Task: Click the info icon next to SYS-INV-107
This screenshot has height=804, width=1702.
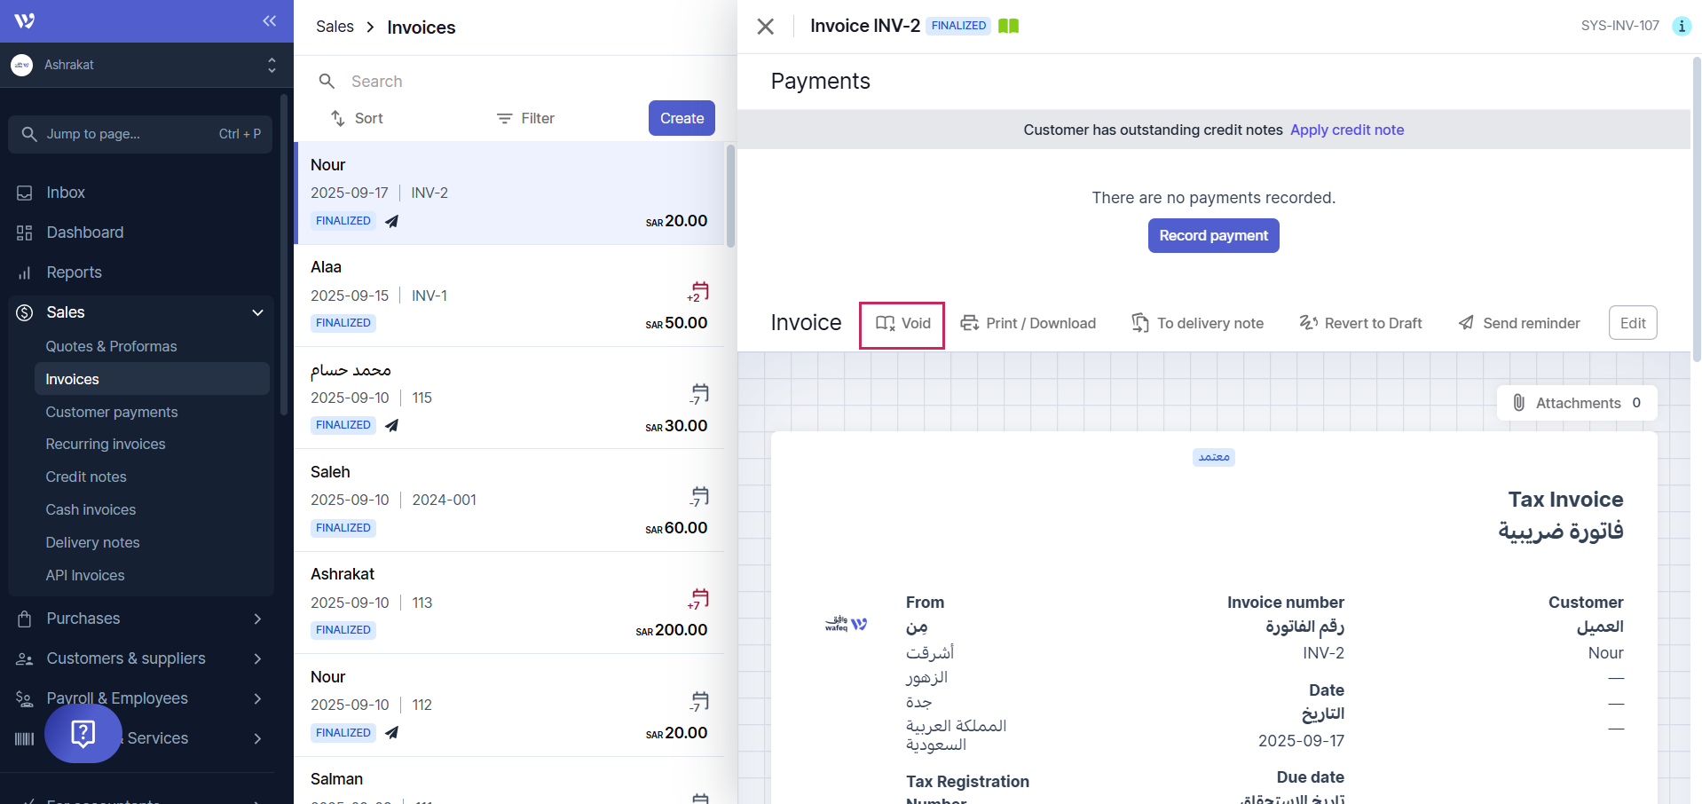Action: tap(1681, 26)
